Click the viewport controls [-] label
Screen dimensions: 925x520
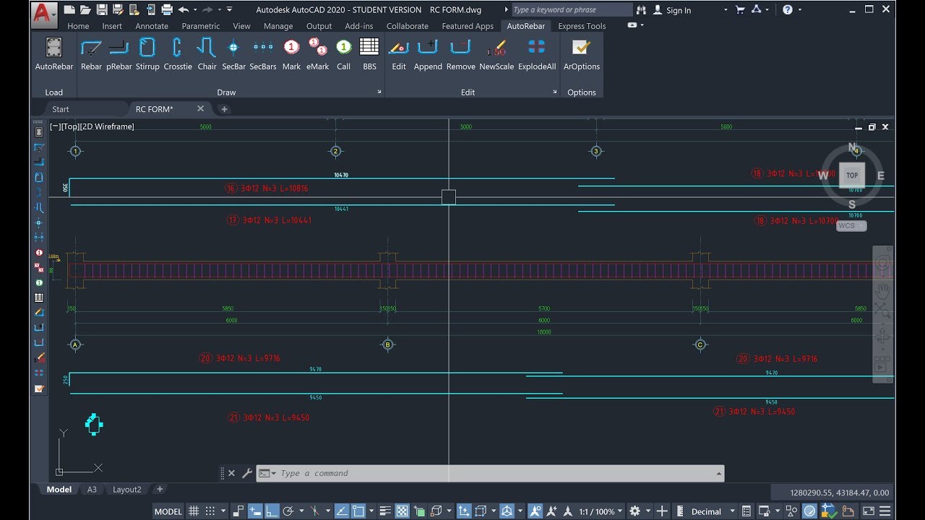click(55, 126)
